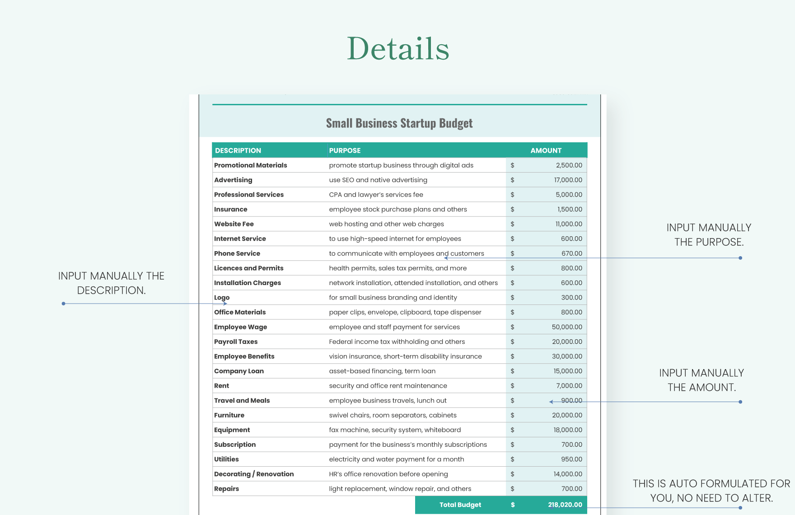
Task: Select the amount 18,000.00
Action: 568,430
